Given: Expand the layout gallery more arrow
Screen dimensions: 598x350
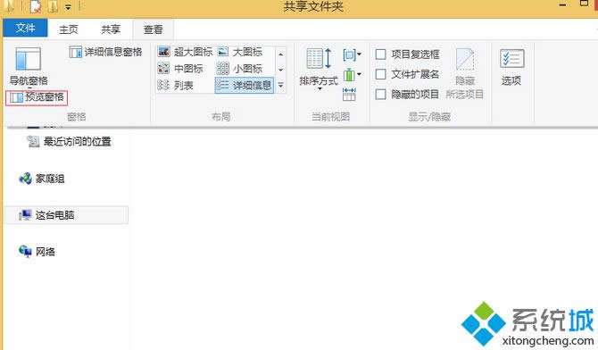Looking at the screenshot, I should 280,85.
